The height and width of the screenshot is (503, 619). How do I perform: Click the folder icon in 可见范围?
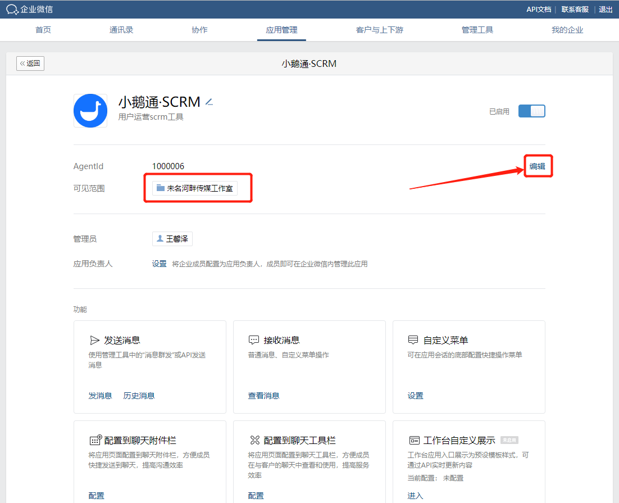[160, 188]
